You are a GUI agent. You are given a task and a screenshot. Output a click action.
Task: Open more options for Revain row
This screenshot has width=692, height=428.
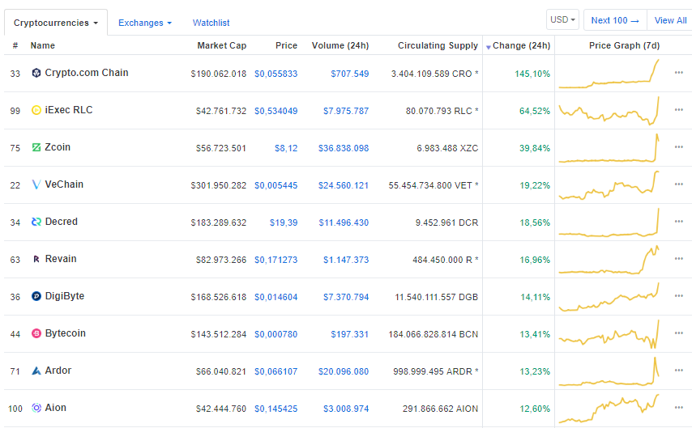pos(679,258)
